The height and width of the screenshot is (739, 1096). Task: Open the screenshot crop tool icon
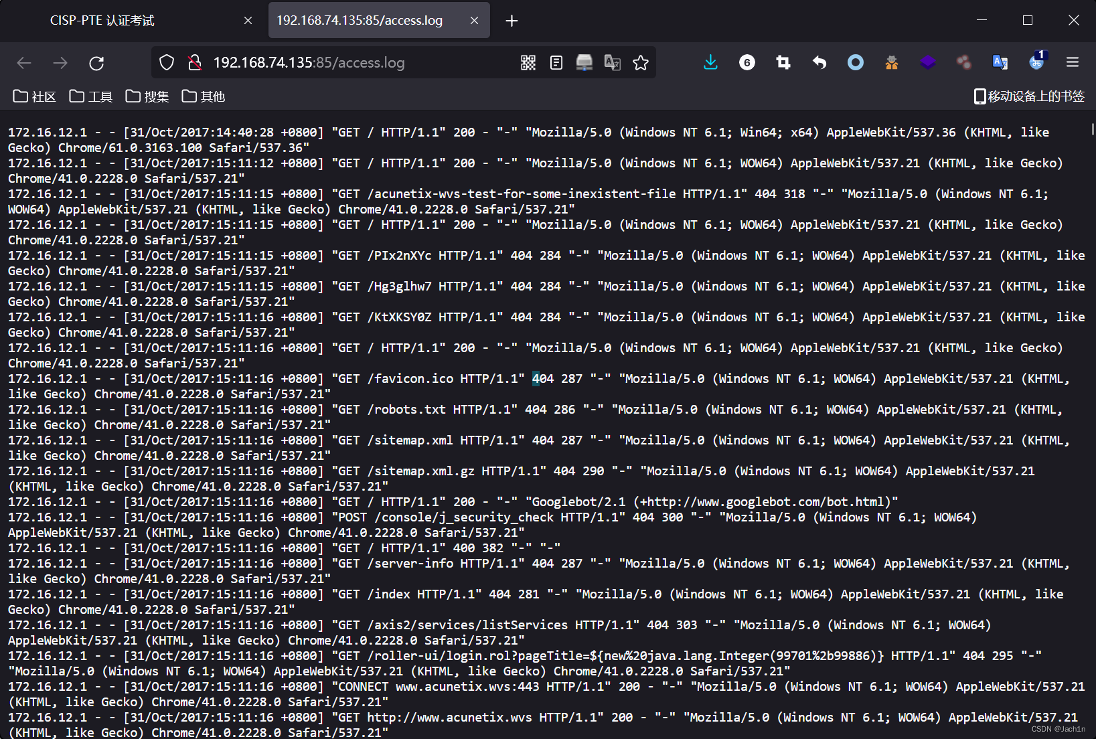[x=783, y=63]
